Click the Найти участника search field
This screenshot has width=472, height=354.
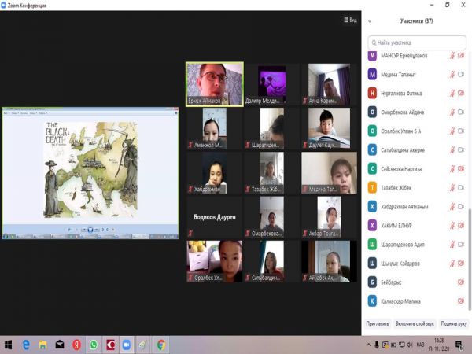click(x=418, y=42)
